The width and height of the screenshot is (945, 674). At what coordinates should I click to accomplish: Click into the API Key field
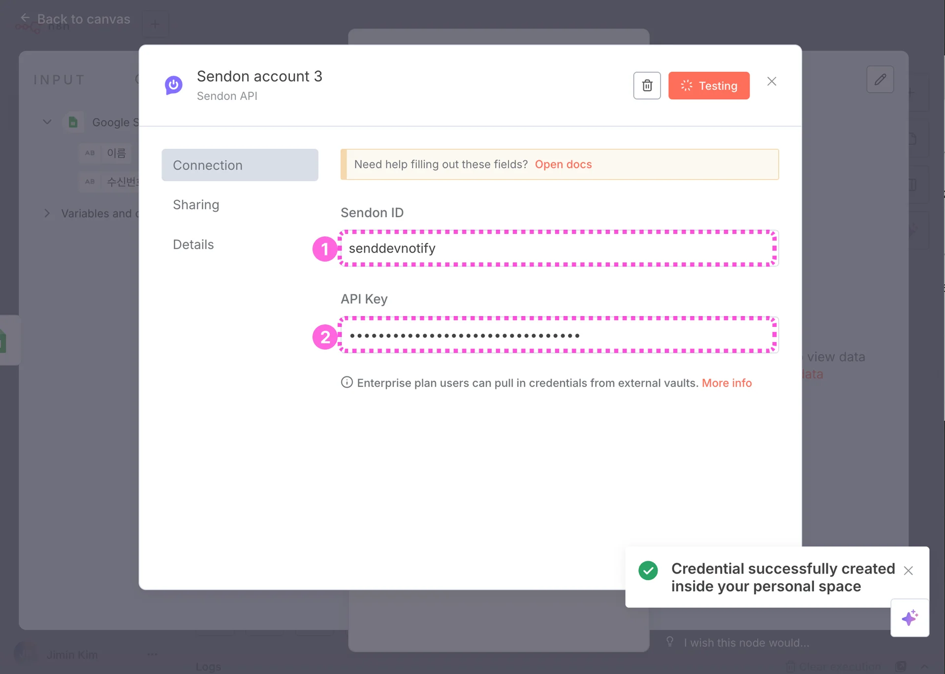click(x=559, y=335)
